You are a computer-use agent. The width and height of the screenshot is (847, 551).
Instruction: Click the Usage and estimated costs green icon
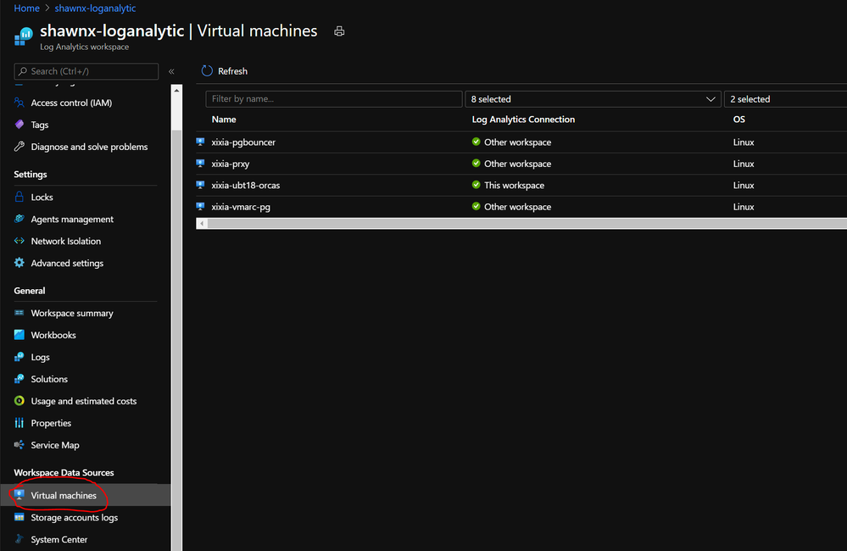[20, 401]
